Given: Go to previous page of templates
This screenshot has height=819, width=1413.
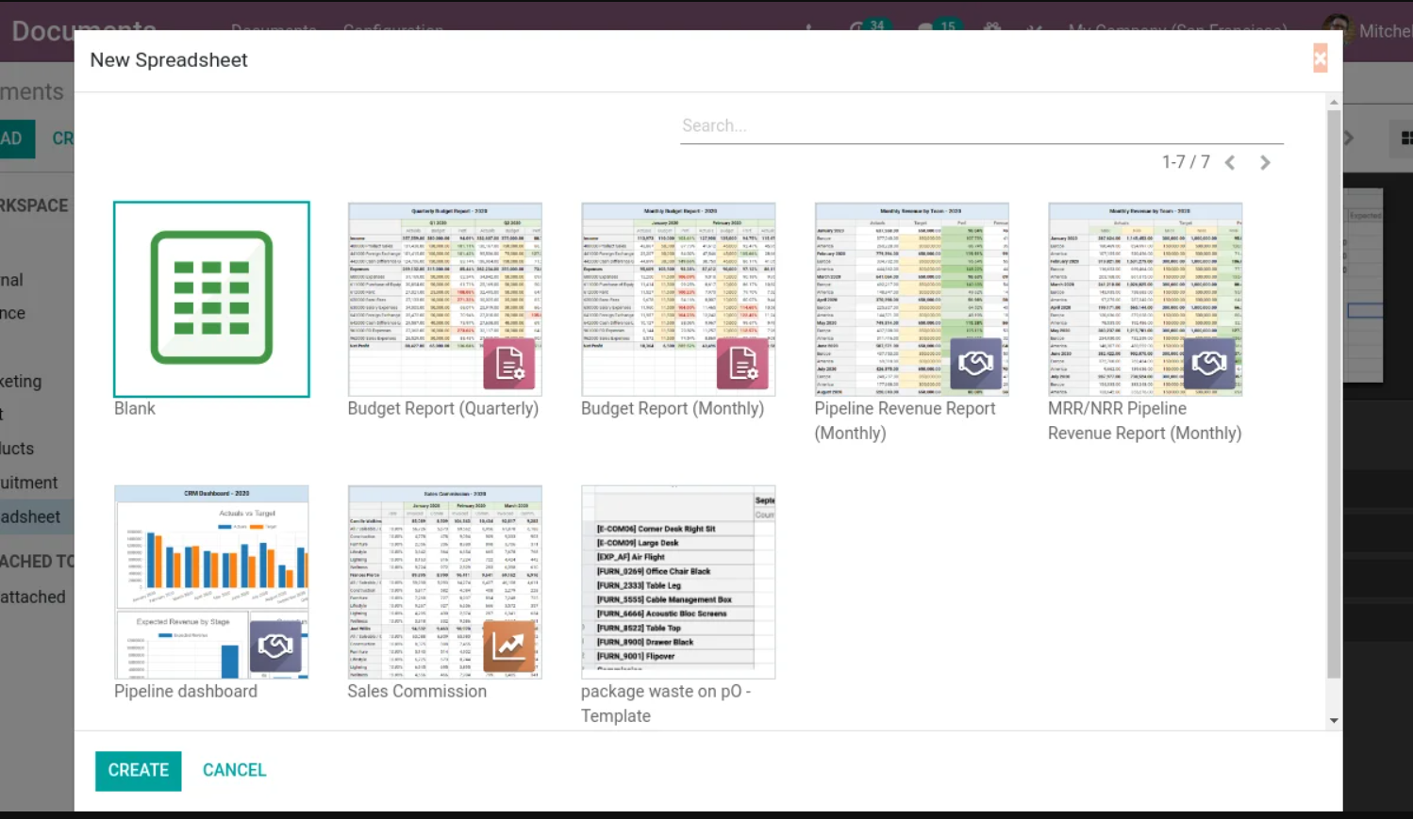Looking at the screenshot, I should (1230, 163).
